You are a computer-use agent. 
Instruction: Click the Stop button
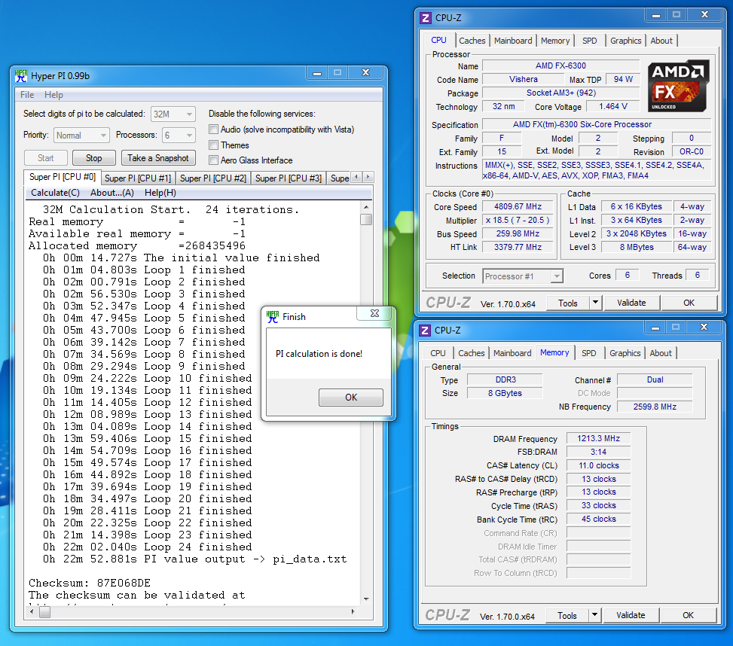[x=94, y=158]
